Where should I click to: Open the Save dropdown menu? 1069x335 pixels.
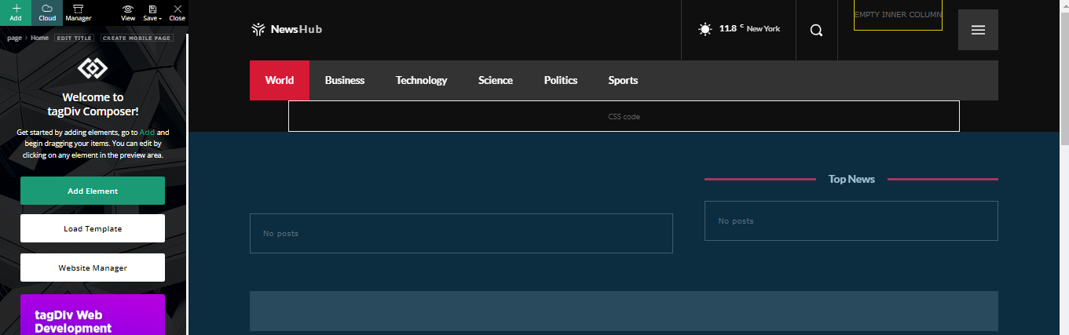(152, 13)
